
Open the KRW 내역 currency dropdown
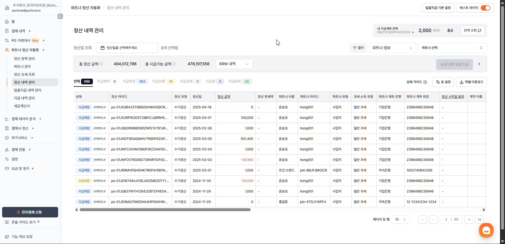click(234, 64)
